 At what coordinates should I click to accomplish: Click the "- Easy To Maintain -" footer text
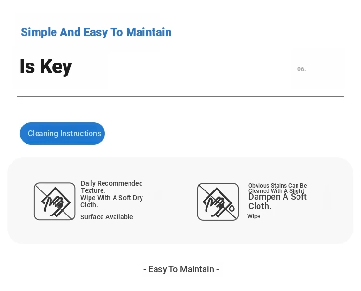tap(181, 269)
